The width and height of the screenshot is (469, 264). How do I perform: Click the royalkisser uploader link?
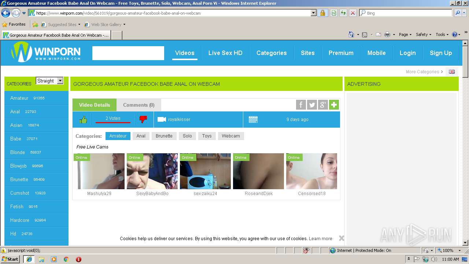pos(179,120)
